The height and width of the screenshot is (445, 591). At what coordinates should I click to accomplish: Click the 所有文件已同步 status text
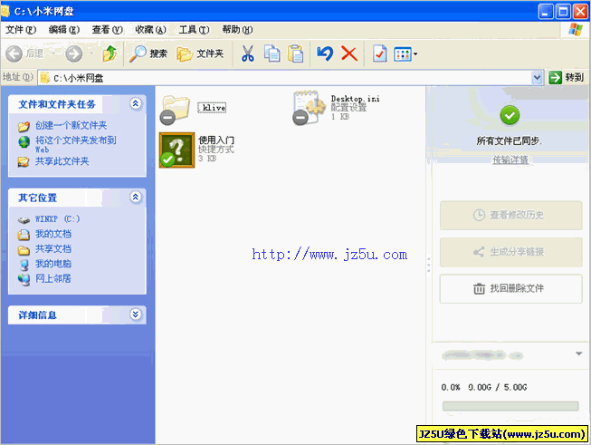pos(510,140)
